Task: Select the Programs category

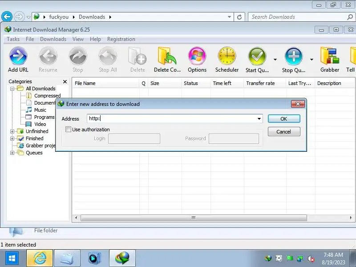Action: [44, 117]
